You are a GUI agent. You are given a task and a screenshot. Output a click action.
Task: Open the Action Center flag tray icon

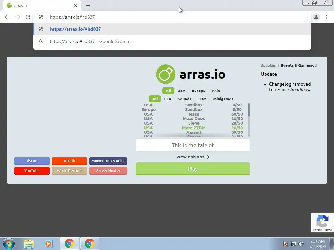click(x=285, y=244)
